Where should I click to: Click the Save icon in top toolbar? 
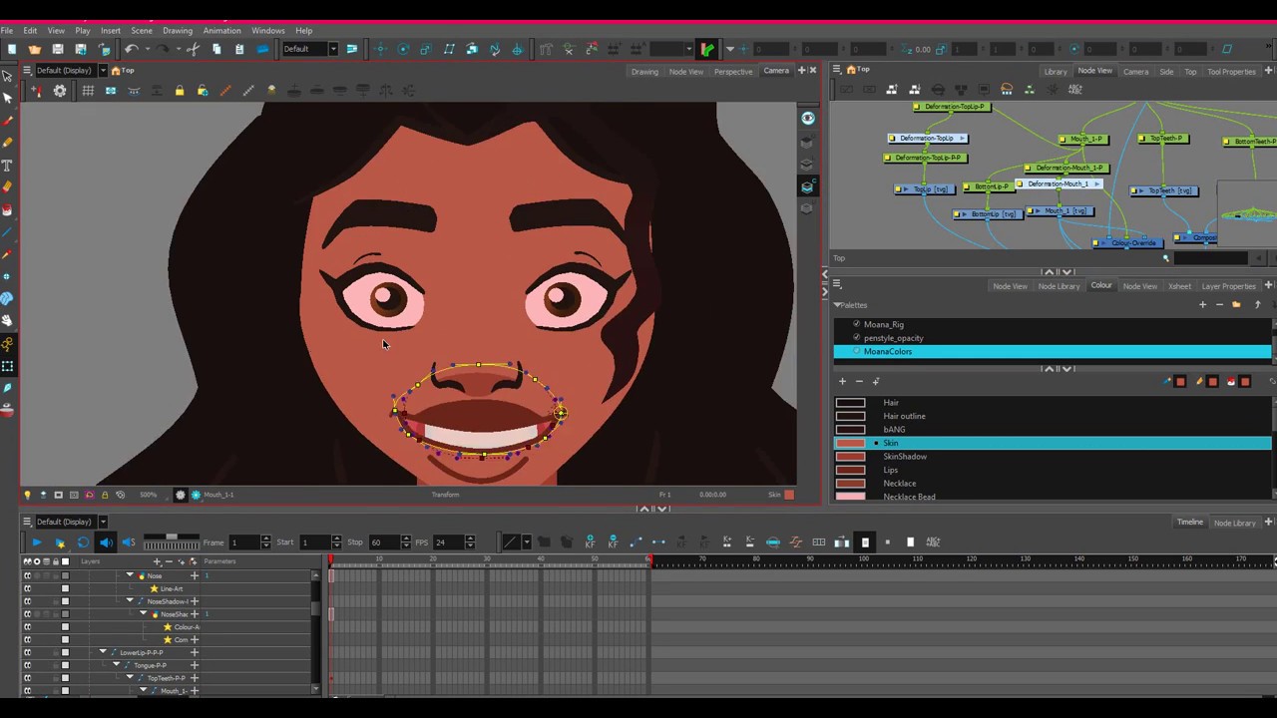(58, 49)
